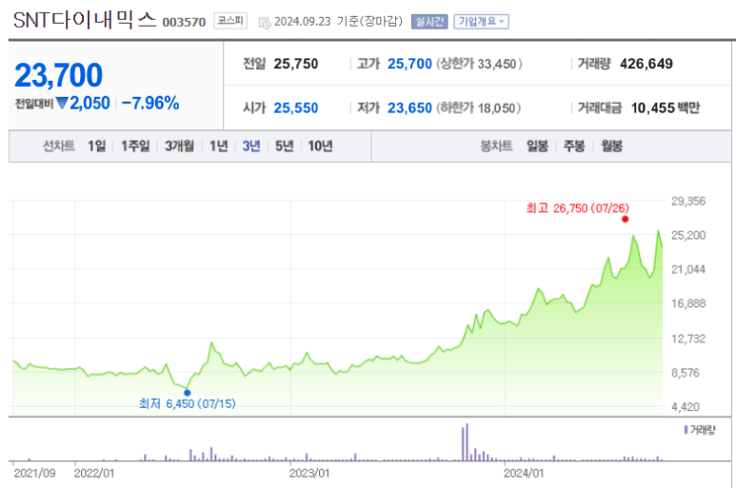Switch to the 3개월 chart range

click(x=179, y=146)
